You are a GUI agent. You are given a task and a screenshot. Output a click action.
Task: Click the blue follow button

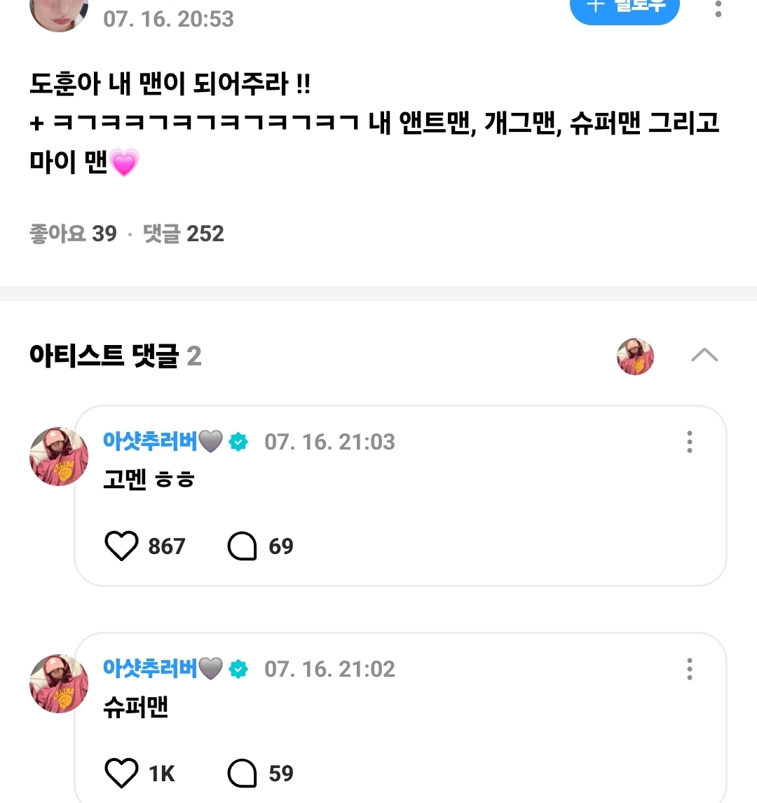[624, 8]
